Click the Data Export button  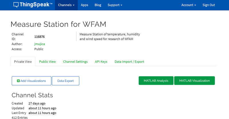pyautogui.click(x=66, y=81)
